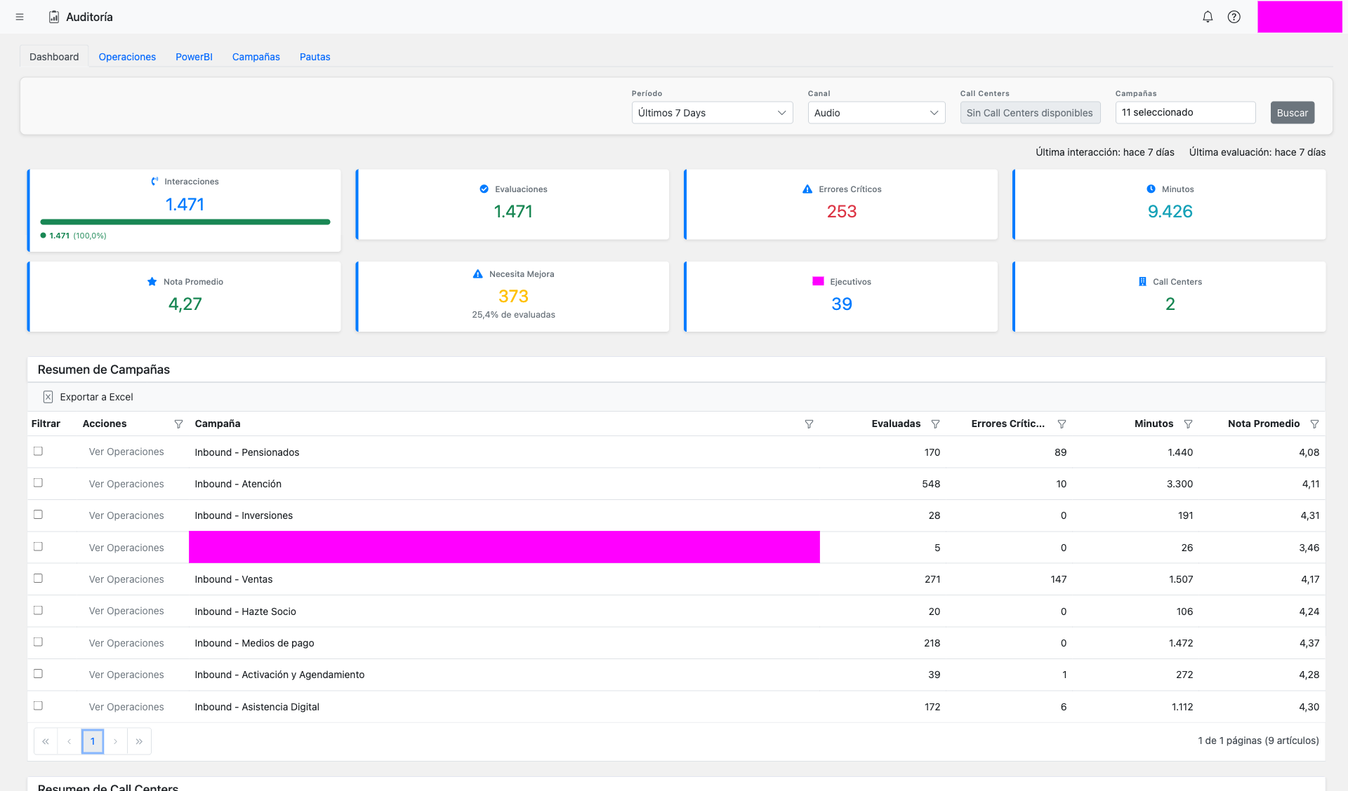Screen dimensions: 1348x791
Task: Click the hamburger menu icon
Action: pos(20,16)
